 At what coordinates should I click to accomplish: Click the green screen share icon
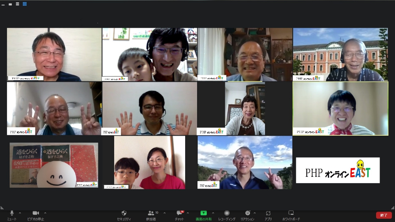pos(204,213)
